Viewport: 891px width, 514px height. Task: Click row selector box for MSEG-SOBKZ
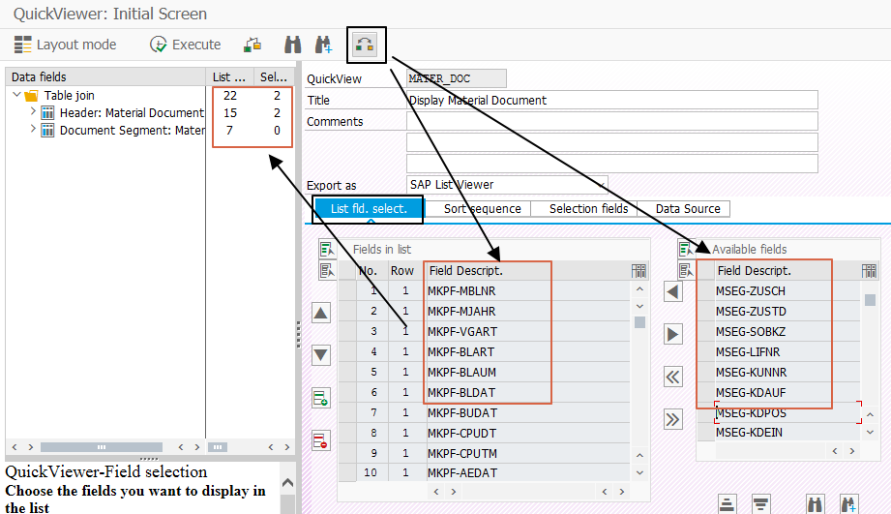706,331
